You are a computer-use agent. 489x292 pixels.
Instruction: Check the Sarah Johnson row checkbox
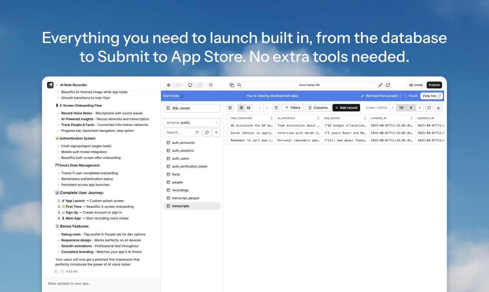pos(227,133)
